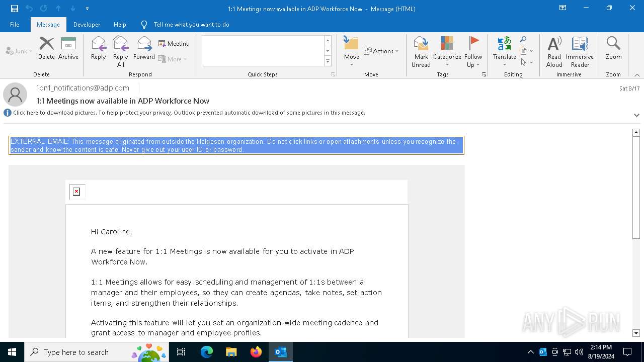Click the Sat 8/17 received date
Screen dimensions: 644x362
coord(629,88)
